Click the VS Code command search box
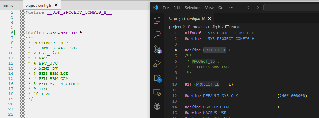 pos(291,8)
